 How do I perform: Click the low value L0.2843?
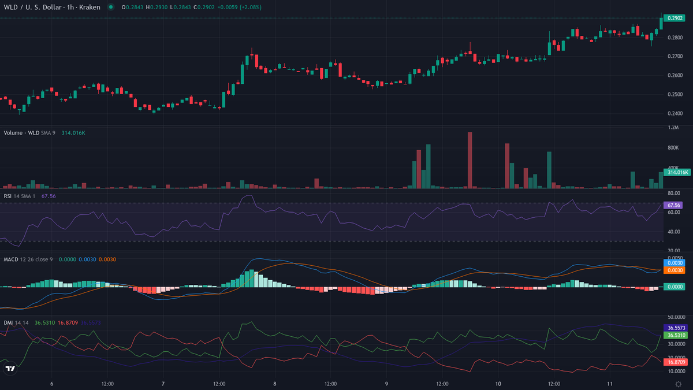tap(180, 7)
